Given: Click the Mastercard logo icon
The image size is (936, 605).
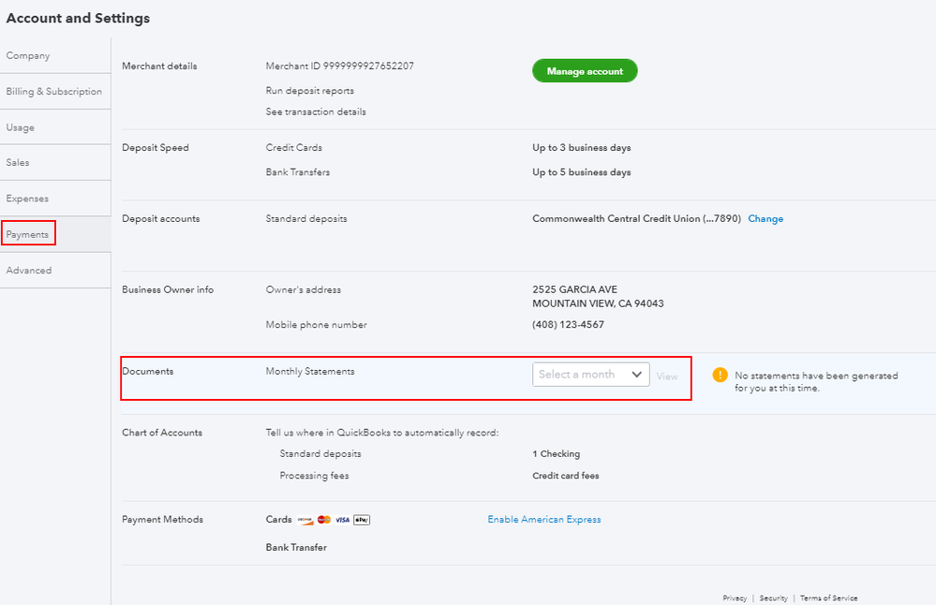Looking at the screenshot, I should 324,520.
